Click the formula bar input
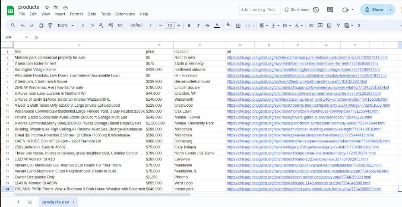Viewport: 402px width, 207px height. point(220,37)
